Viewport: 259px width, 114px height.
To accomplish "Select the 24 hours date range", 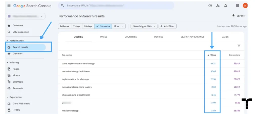I will 64,26.
